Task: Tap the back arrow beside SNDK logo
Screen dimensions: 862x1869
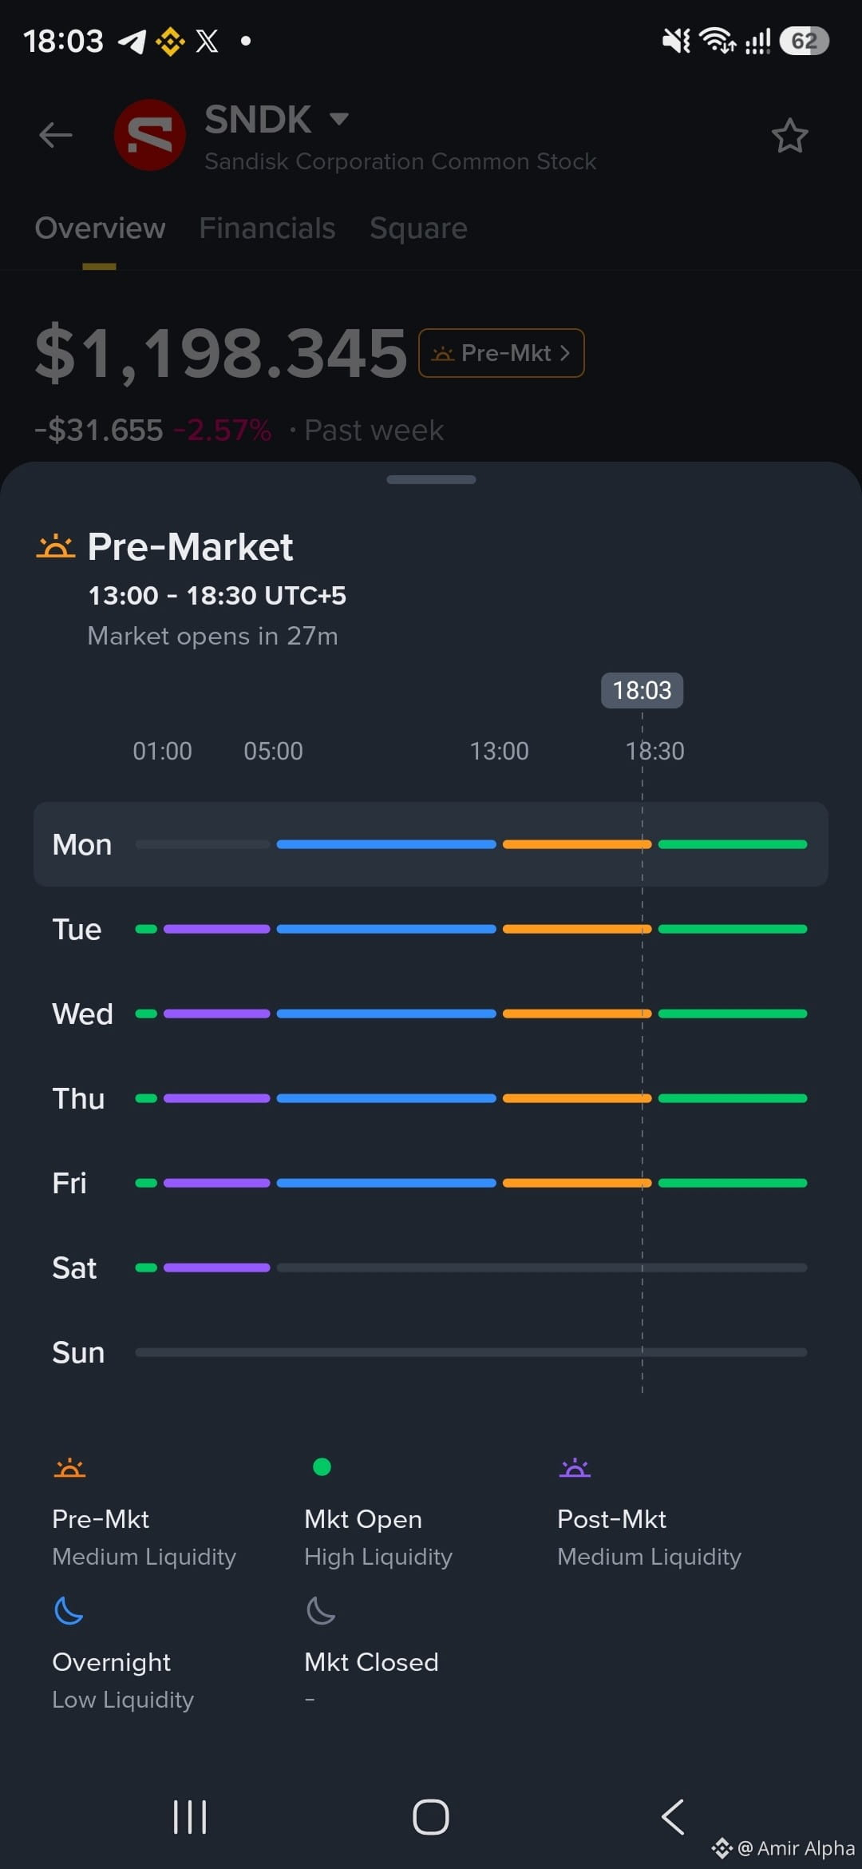Action: point(56,135)
